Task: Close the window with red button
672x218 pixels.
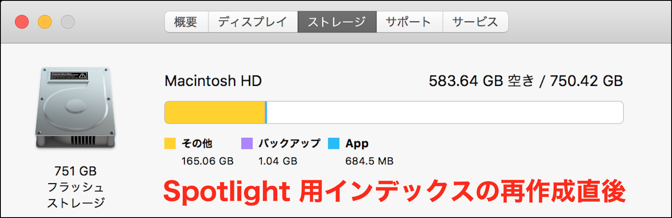Action: (x=22, y=22)
